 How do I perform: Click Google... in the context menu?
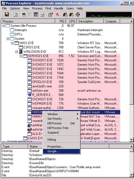[x=61, y=151]
